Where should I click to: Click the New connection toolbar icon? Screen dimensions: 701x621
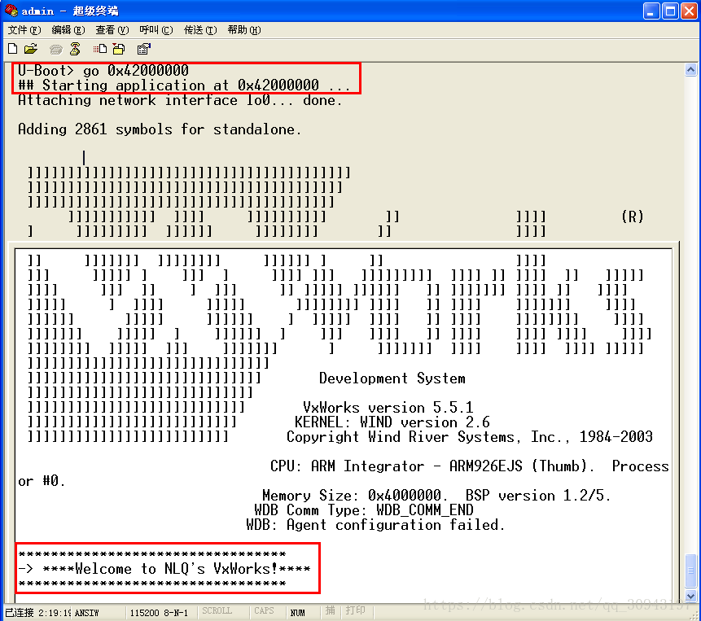[x=13, y=49]
